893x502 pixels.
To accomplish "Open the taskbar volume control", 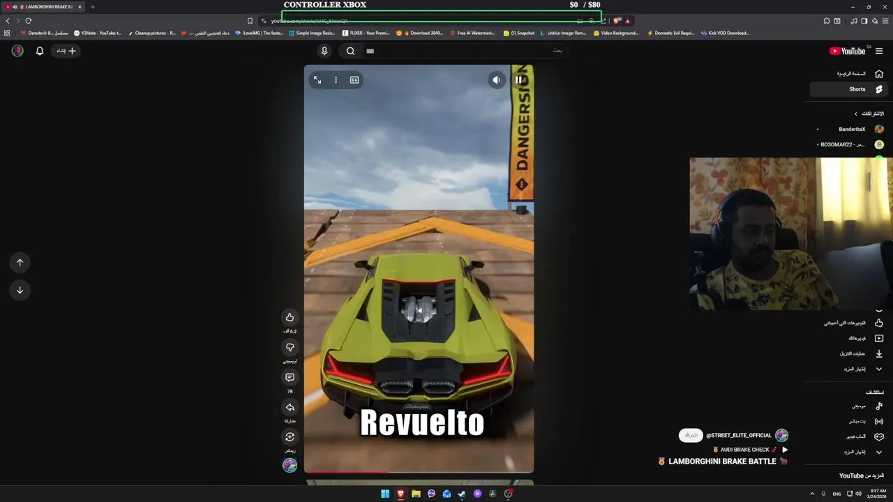I will point(858,494).
